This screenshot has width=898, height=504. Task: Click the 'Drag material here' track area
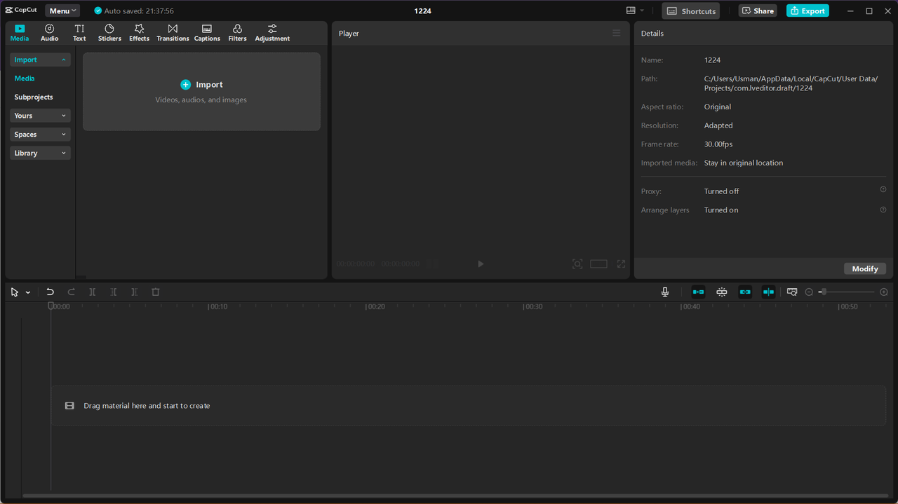pyautogui.click(x=469, y=406)
